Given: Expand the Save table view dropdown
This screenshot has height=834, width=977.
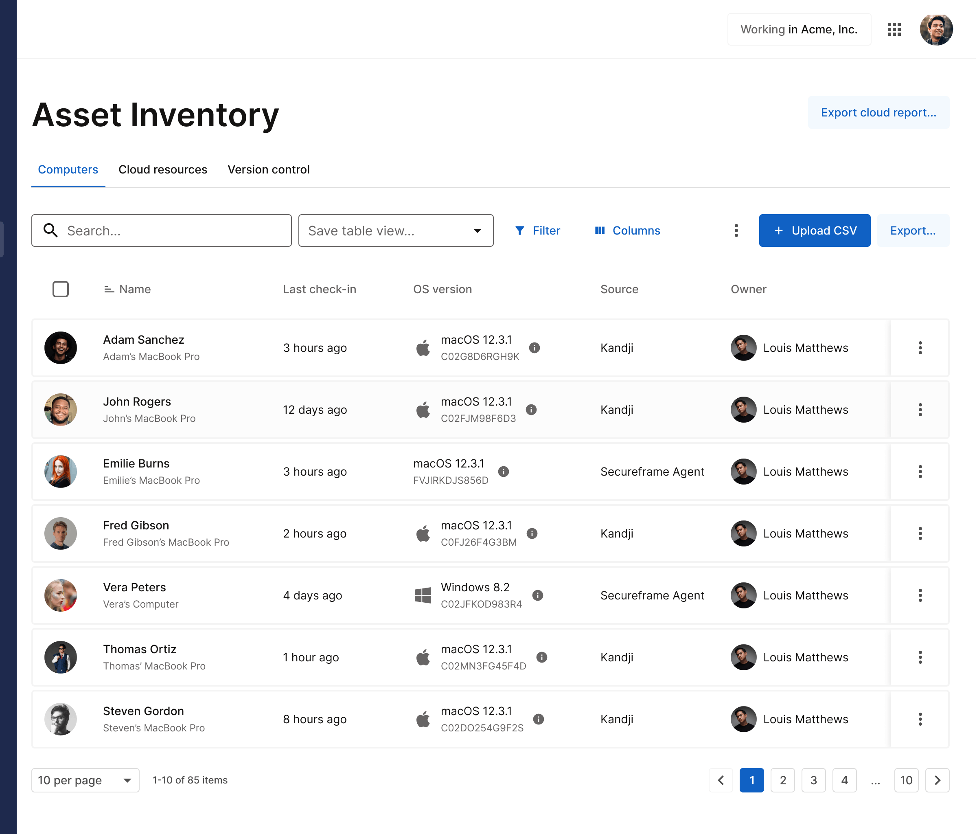Looking at the screenshot, I should [396, 230].
